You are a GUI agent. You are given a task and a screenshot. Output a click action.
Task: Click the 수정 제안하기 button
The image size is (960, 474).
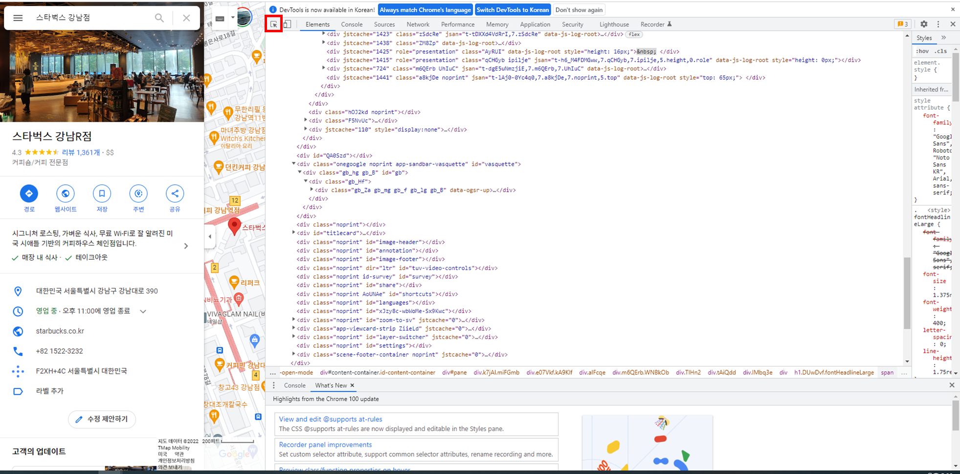point(102,419)
